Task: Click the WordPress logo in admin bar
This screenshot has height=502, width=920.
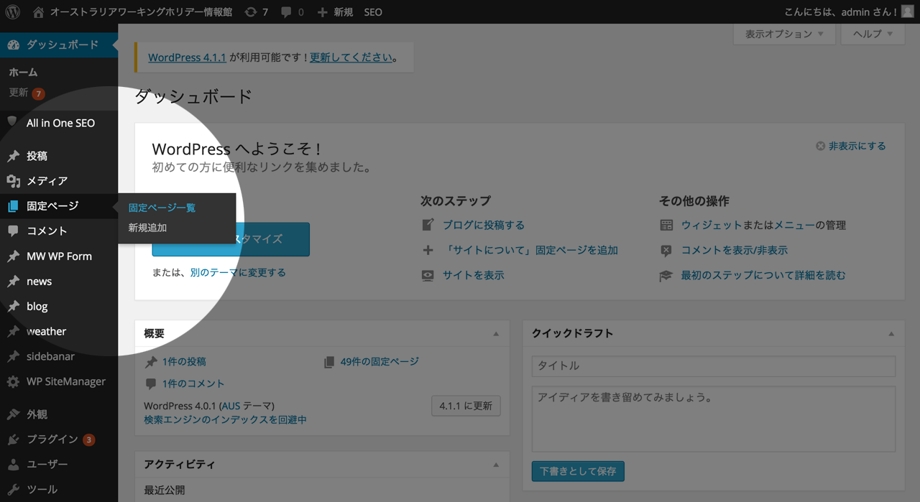Action: pyautogui.click(x=12, y=11)
